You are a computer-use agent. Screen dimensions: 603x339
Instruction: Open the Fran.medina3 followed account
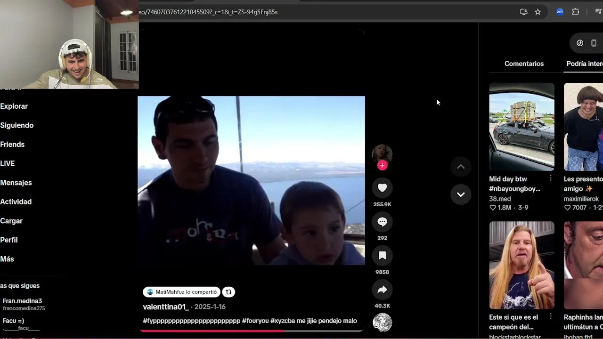tap(24, 304)
